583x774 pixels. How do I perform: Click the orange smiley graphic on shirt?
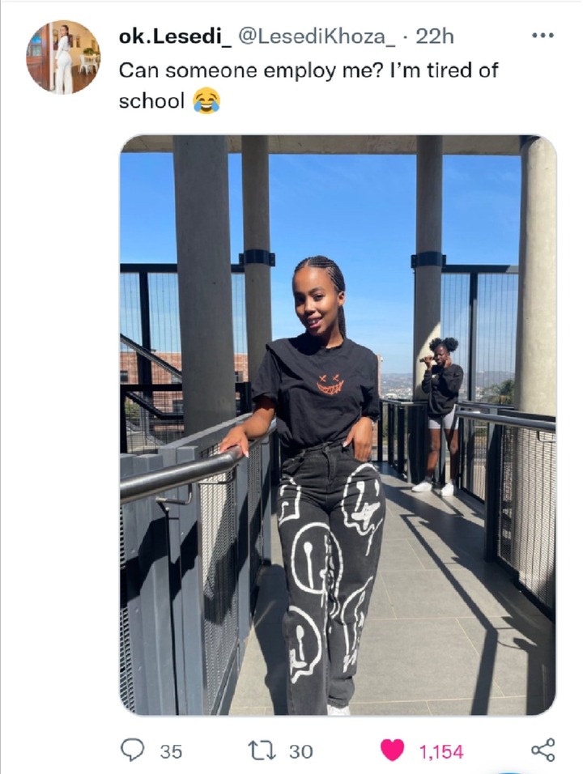click(330, 385)
